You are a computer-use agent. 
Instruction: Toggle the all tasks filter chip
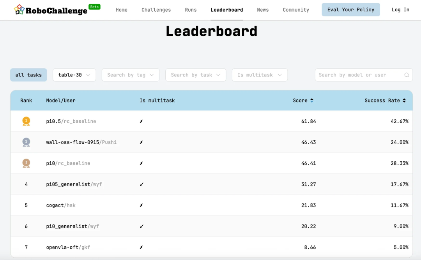pyautogui.click(x=28, y=75)
